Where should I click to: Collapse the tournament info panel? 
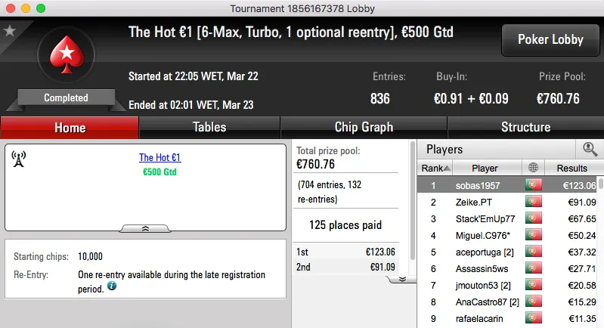pos(145,227)
